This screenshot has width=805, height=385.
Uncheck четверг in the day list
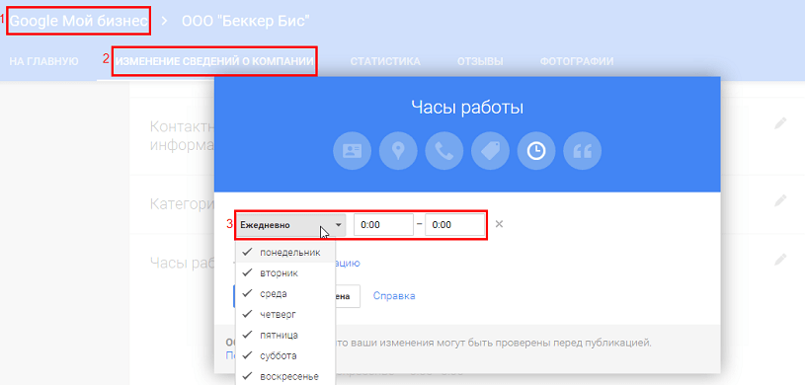pos(285,314)
